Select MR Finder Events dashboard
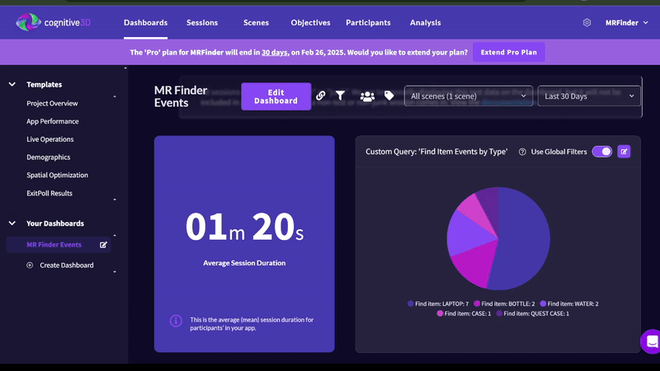The width and height of the screenshot is (660, 371). (54, 245)
